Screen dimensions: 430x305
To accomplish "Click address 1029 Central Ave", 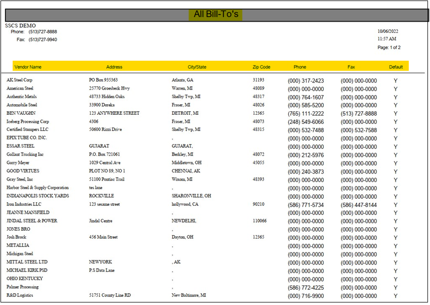I will 105,163.
